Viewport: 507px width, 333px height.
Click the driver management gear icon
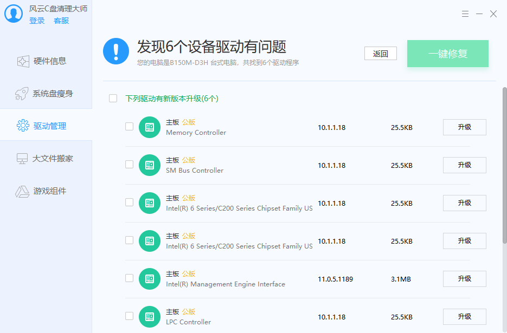pos(23,126)
